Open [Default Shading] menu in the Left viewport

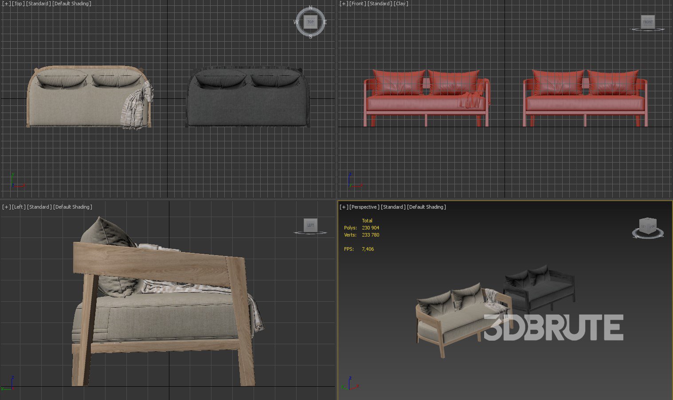73,207
